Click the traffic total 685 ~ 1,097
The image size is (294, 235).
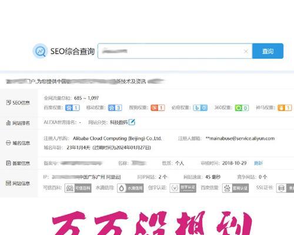[86, 98]
